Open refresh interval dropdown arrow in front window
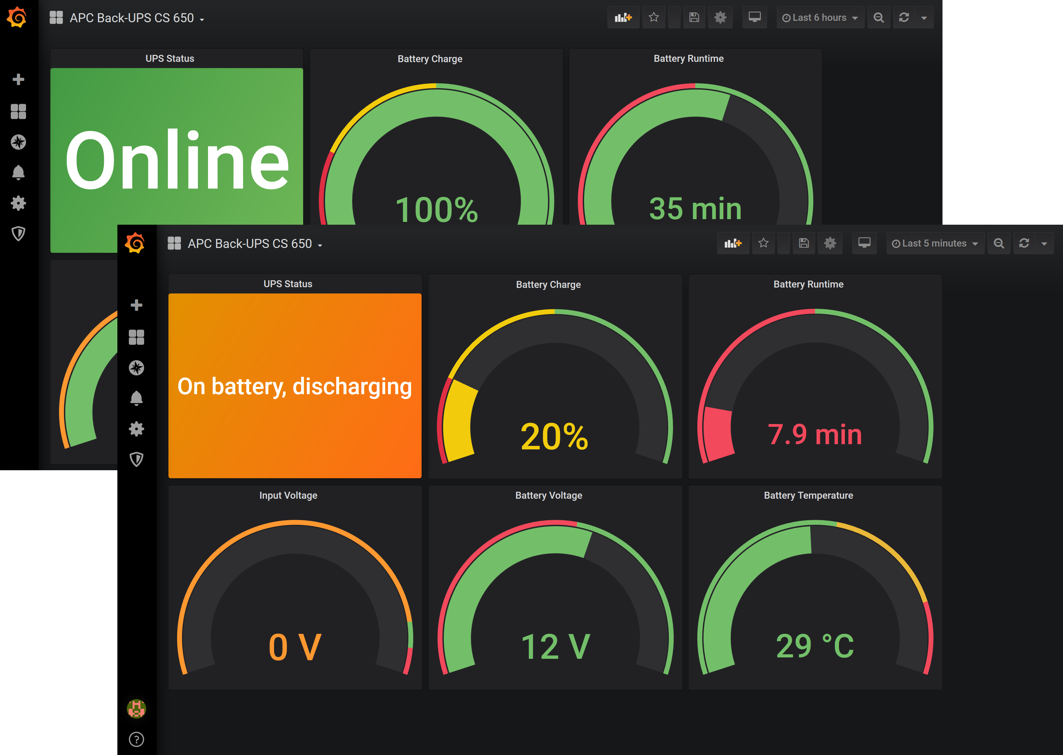The height and width of the screenshot is (755, 1063). 1044,243
